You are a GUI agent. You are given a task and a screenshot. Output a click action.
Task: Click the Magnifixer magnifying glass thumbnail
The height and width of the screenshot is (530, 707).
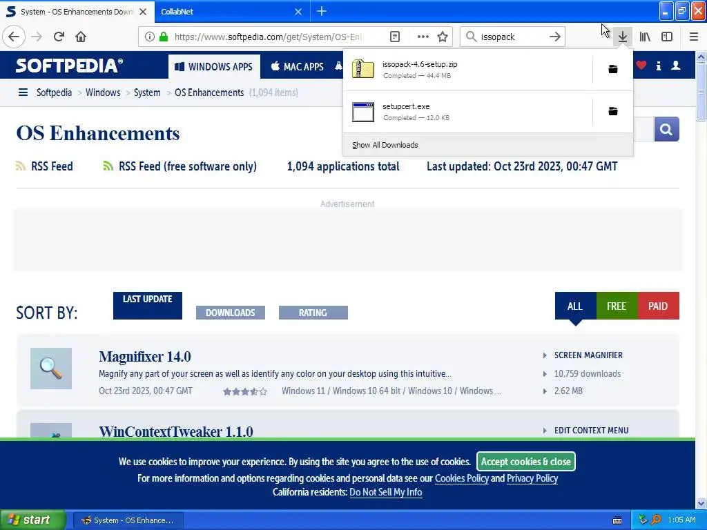point(51,369)
